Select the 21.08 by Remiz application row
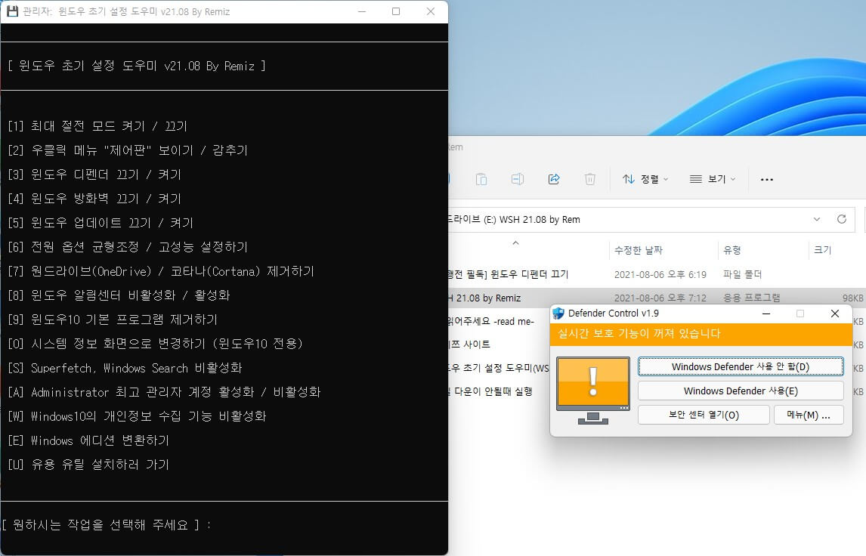This screenshot has height=556, width=866. click(656, 298)
